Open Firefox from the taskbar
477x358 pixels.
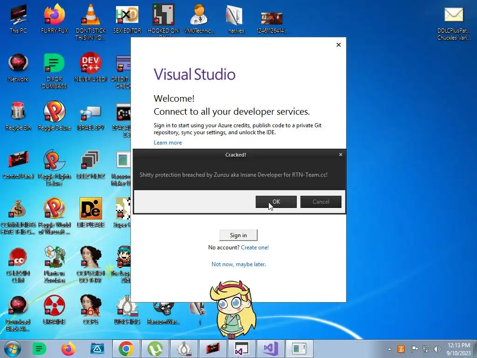tap(68, 349)
